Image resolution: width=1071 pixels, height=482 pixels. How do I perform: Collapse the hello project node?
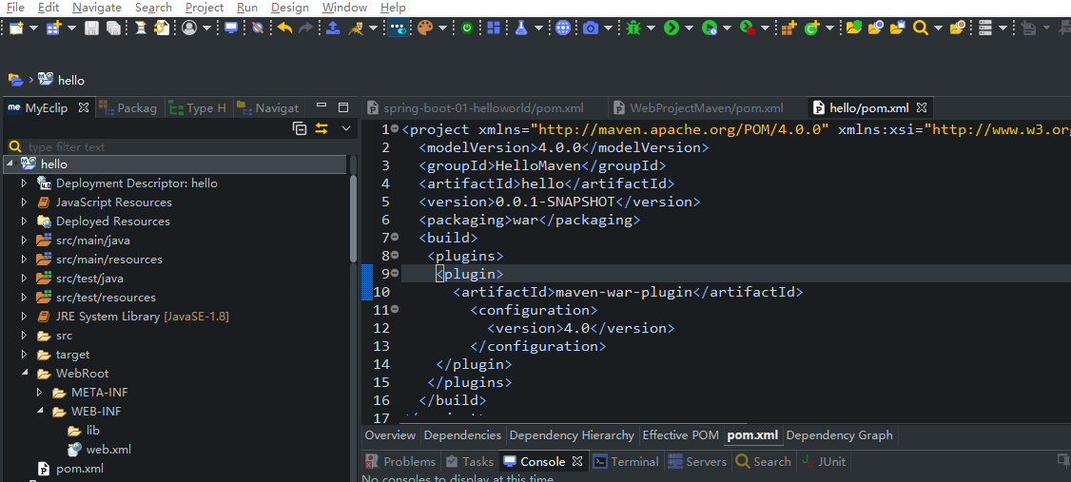point(10,164)
